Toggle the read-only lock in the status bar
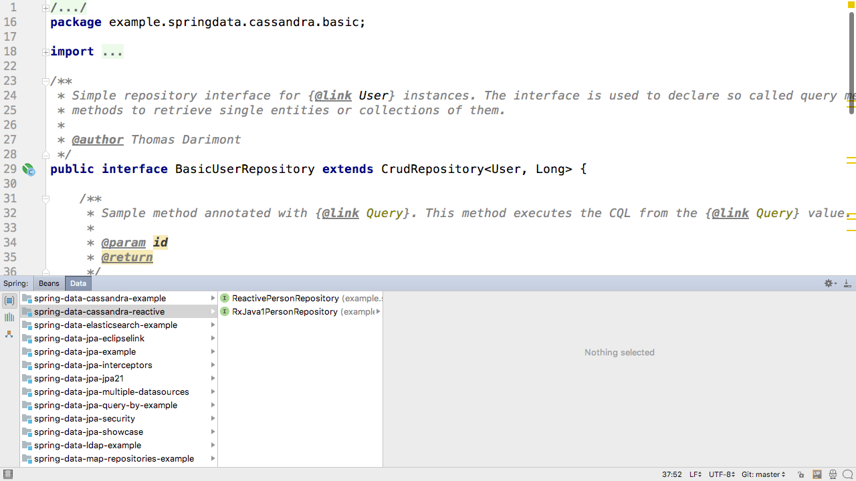 click(x=800, y=474)
